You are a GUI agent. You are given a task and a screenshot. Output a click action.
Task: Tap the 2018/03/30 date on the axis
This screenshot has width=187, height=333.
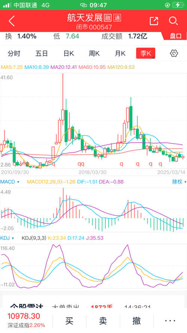click(93, 172)
